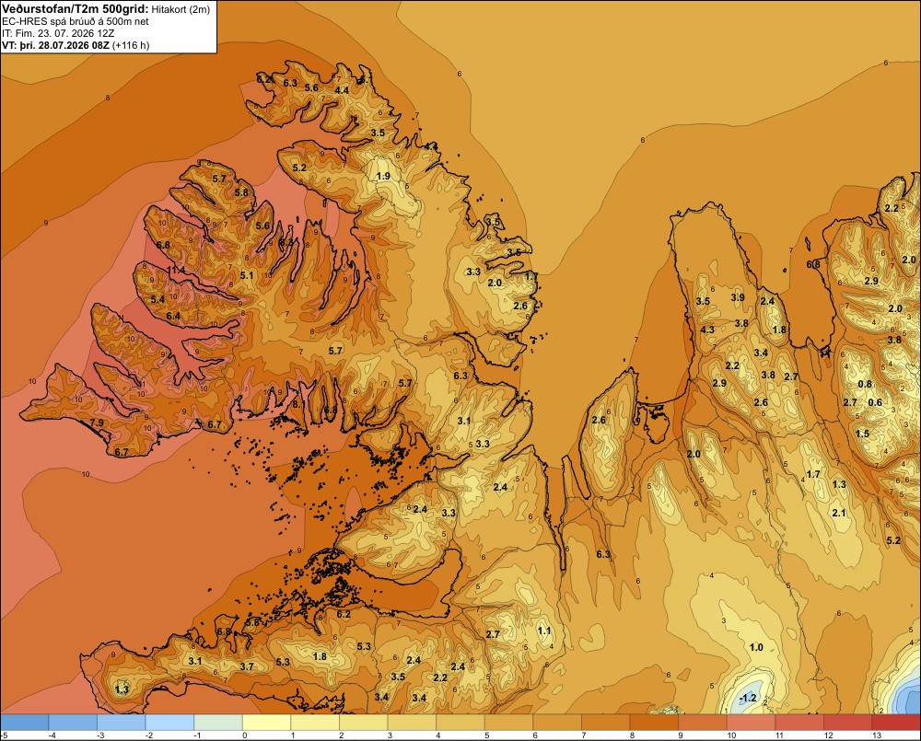Click the legend swatch between -1 and 0
The image size is (921, 741).
tap(218, 723)
